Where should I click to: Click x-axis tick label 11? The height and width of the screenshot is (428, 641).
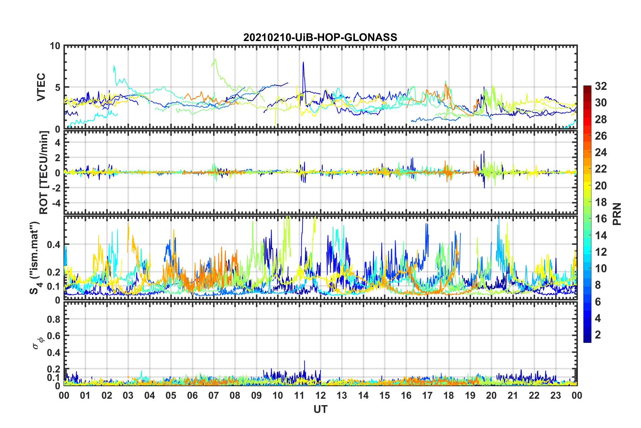[299, 395]
